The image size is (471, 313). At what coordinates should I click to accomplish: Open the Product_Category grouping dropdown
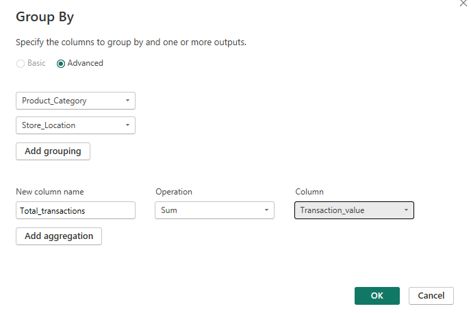coord(75,101)
